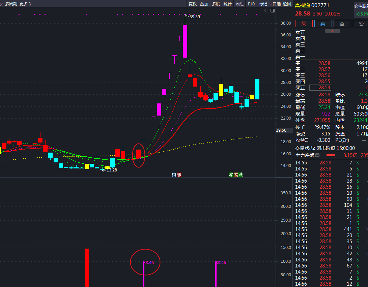Click the 外盘 value 271055
Viewport: 368px width, 287px height.
tap(322, 120)
